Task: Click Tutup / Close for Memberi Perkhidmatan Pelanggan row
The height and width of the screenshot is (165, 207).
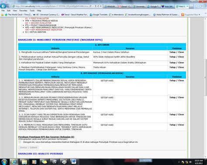Action: (x=176, y=67)
